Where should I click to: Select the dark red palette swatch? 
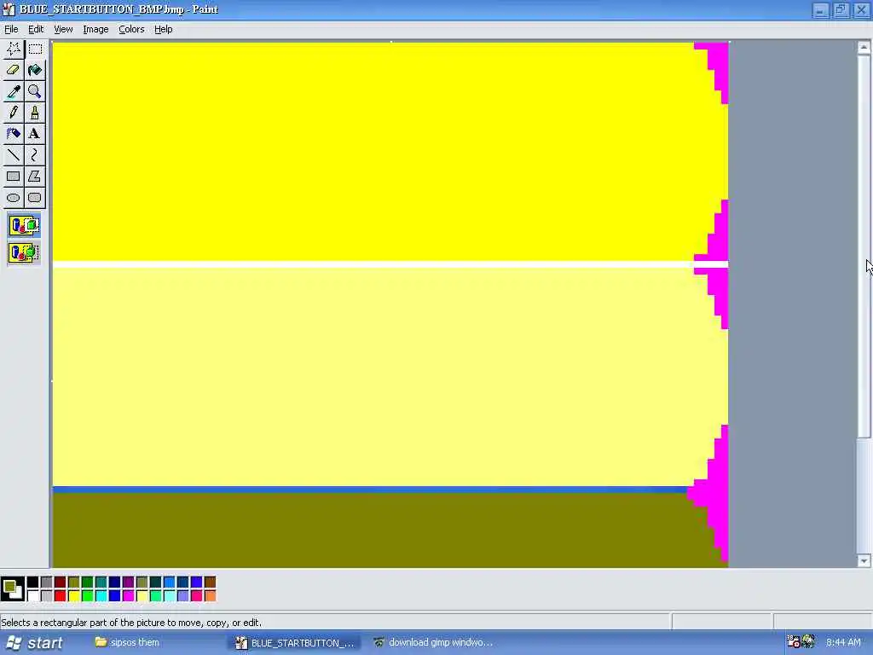point(61,582)
